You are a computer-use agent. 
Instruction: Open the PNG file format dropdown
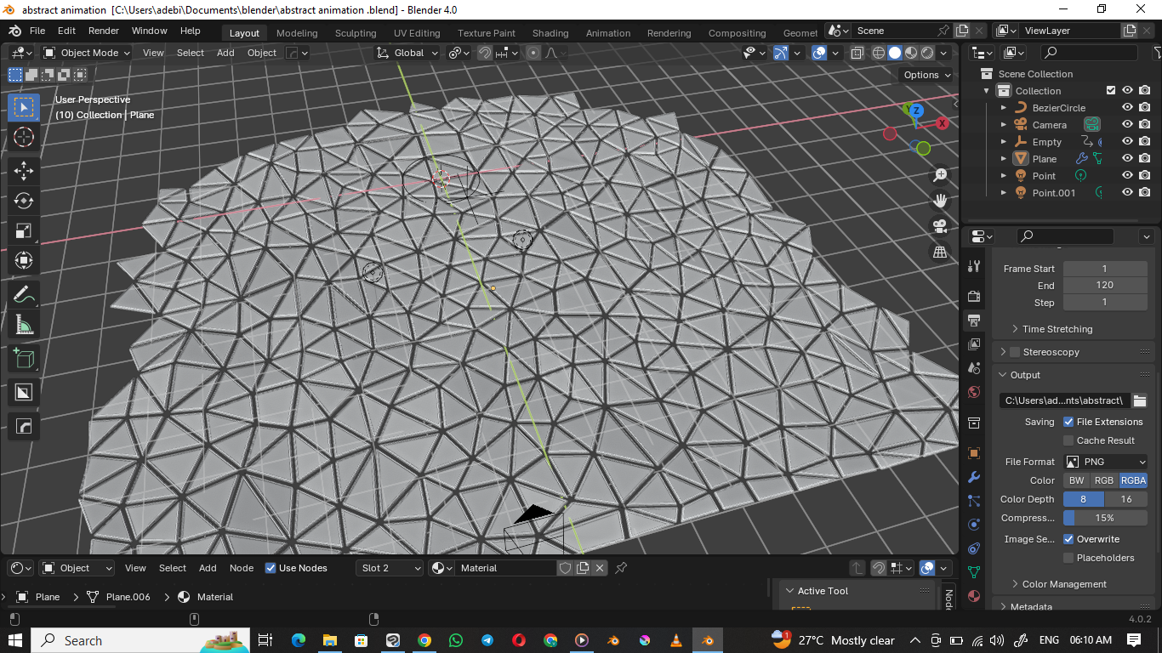click(1106, 462)
